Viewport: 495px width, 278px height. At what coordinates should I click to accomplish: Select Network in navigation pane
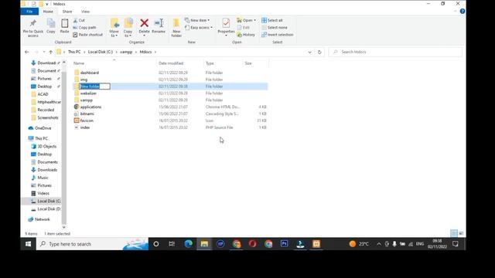tap(43, 219)
